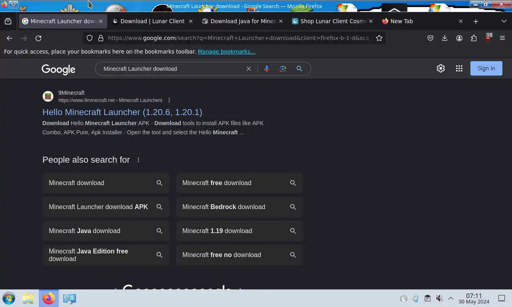Clear the Google search box text
The height and width of the screenshot is (307, 512).
coord(248,69)
